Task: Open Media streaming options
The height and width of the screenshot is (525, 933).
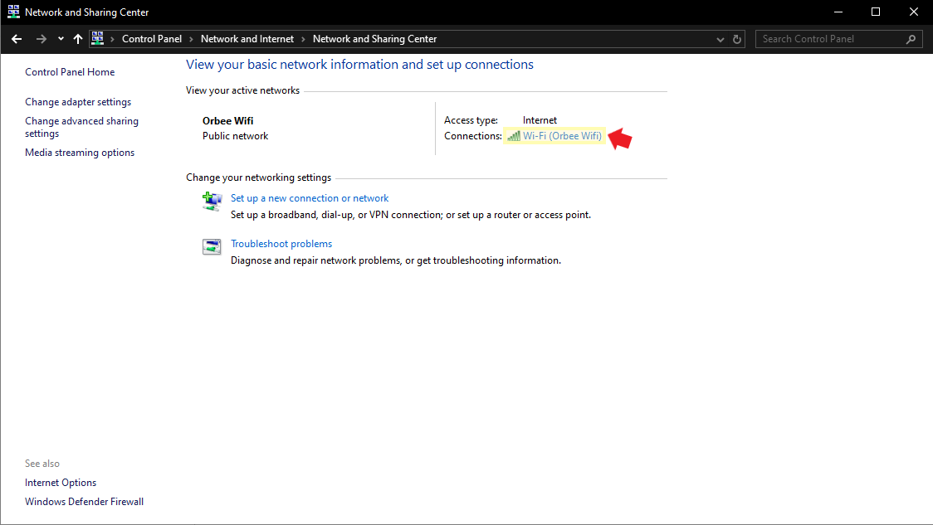Action: point(79,152)
